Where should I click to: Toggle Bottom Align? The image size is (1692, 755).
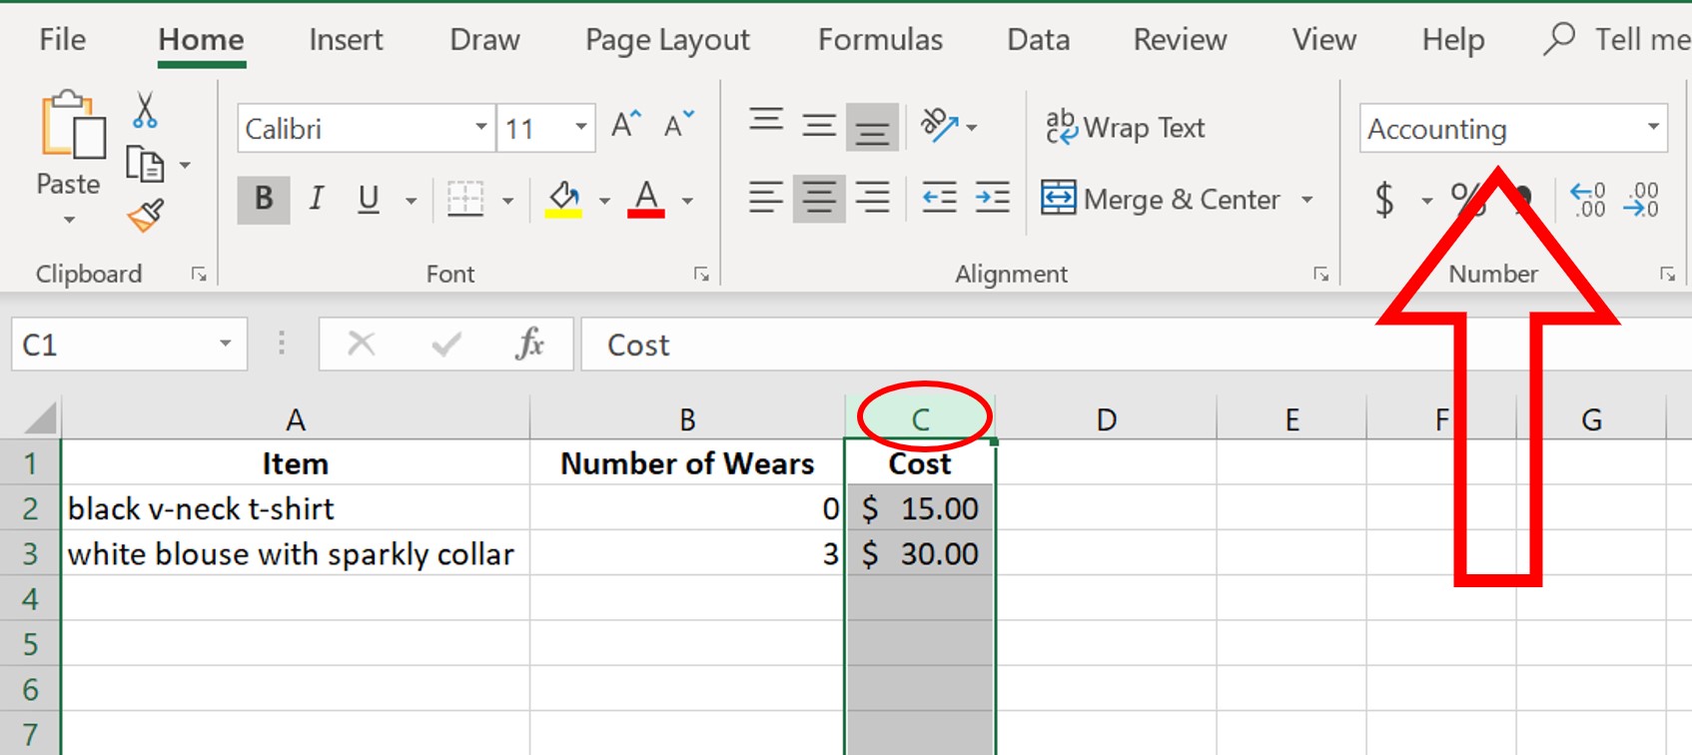click(872, 128)
